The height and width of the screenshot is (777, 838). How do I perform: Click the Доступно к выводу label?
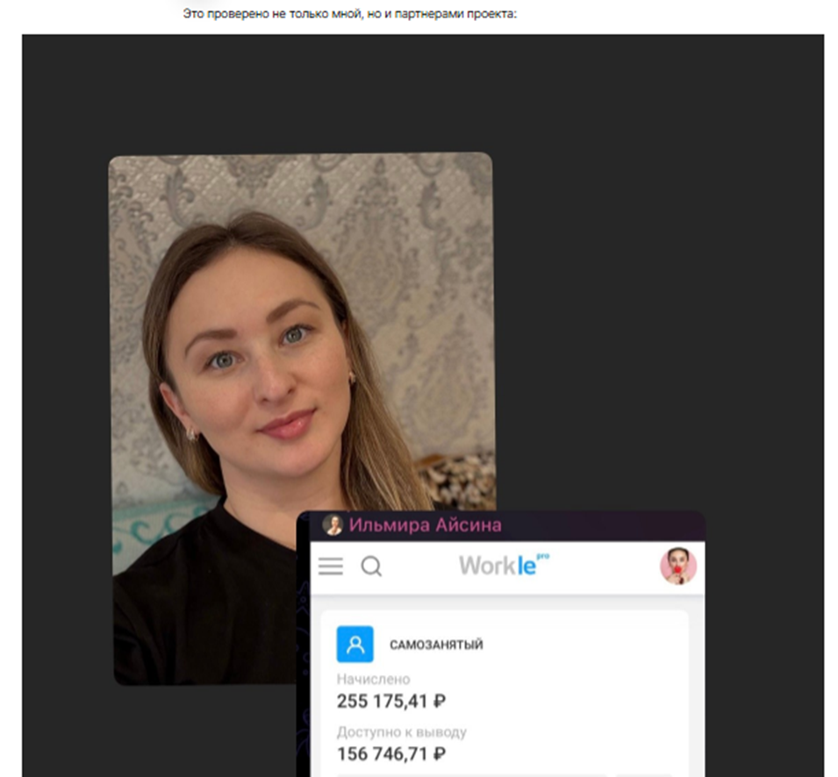(x=401, y=732)
